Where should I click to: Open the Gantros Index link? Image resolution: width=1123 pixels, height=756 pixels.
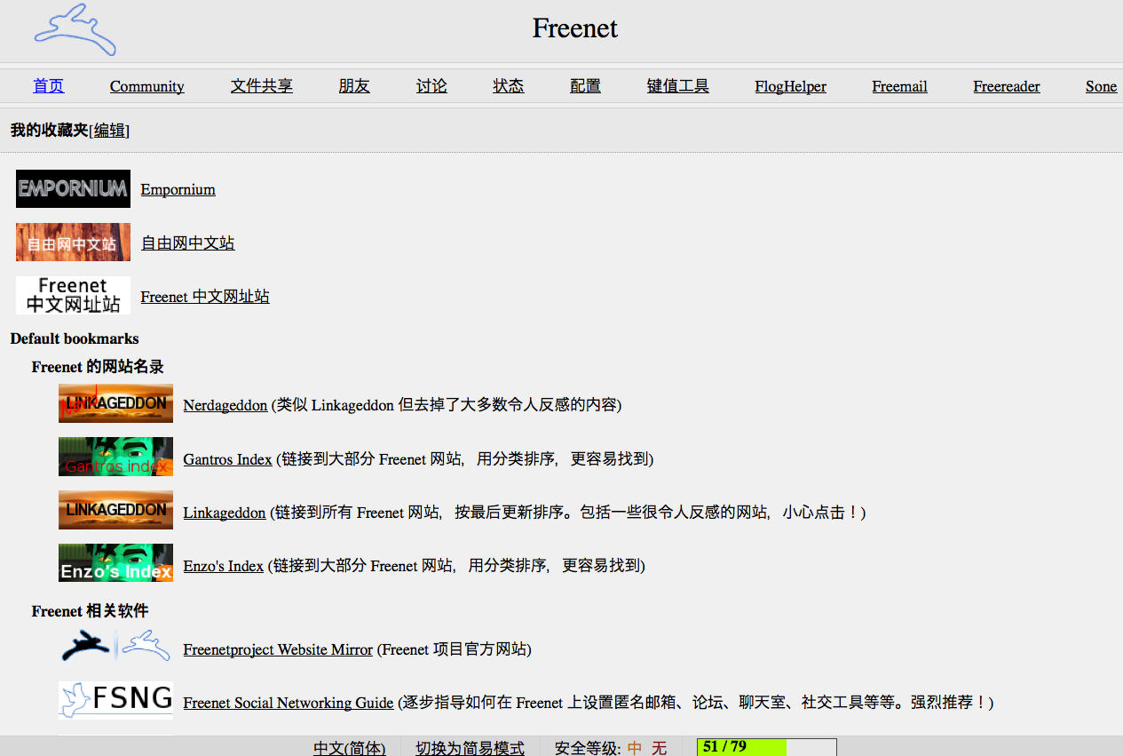pyautogui.click(x=228, y=459)
